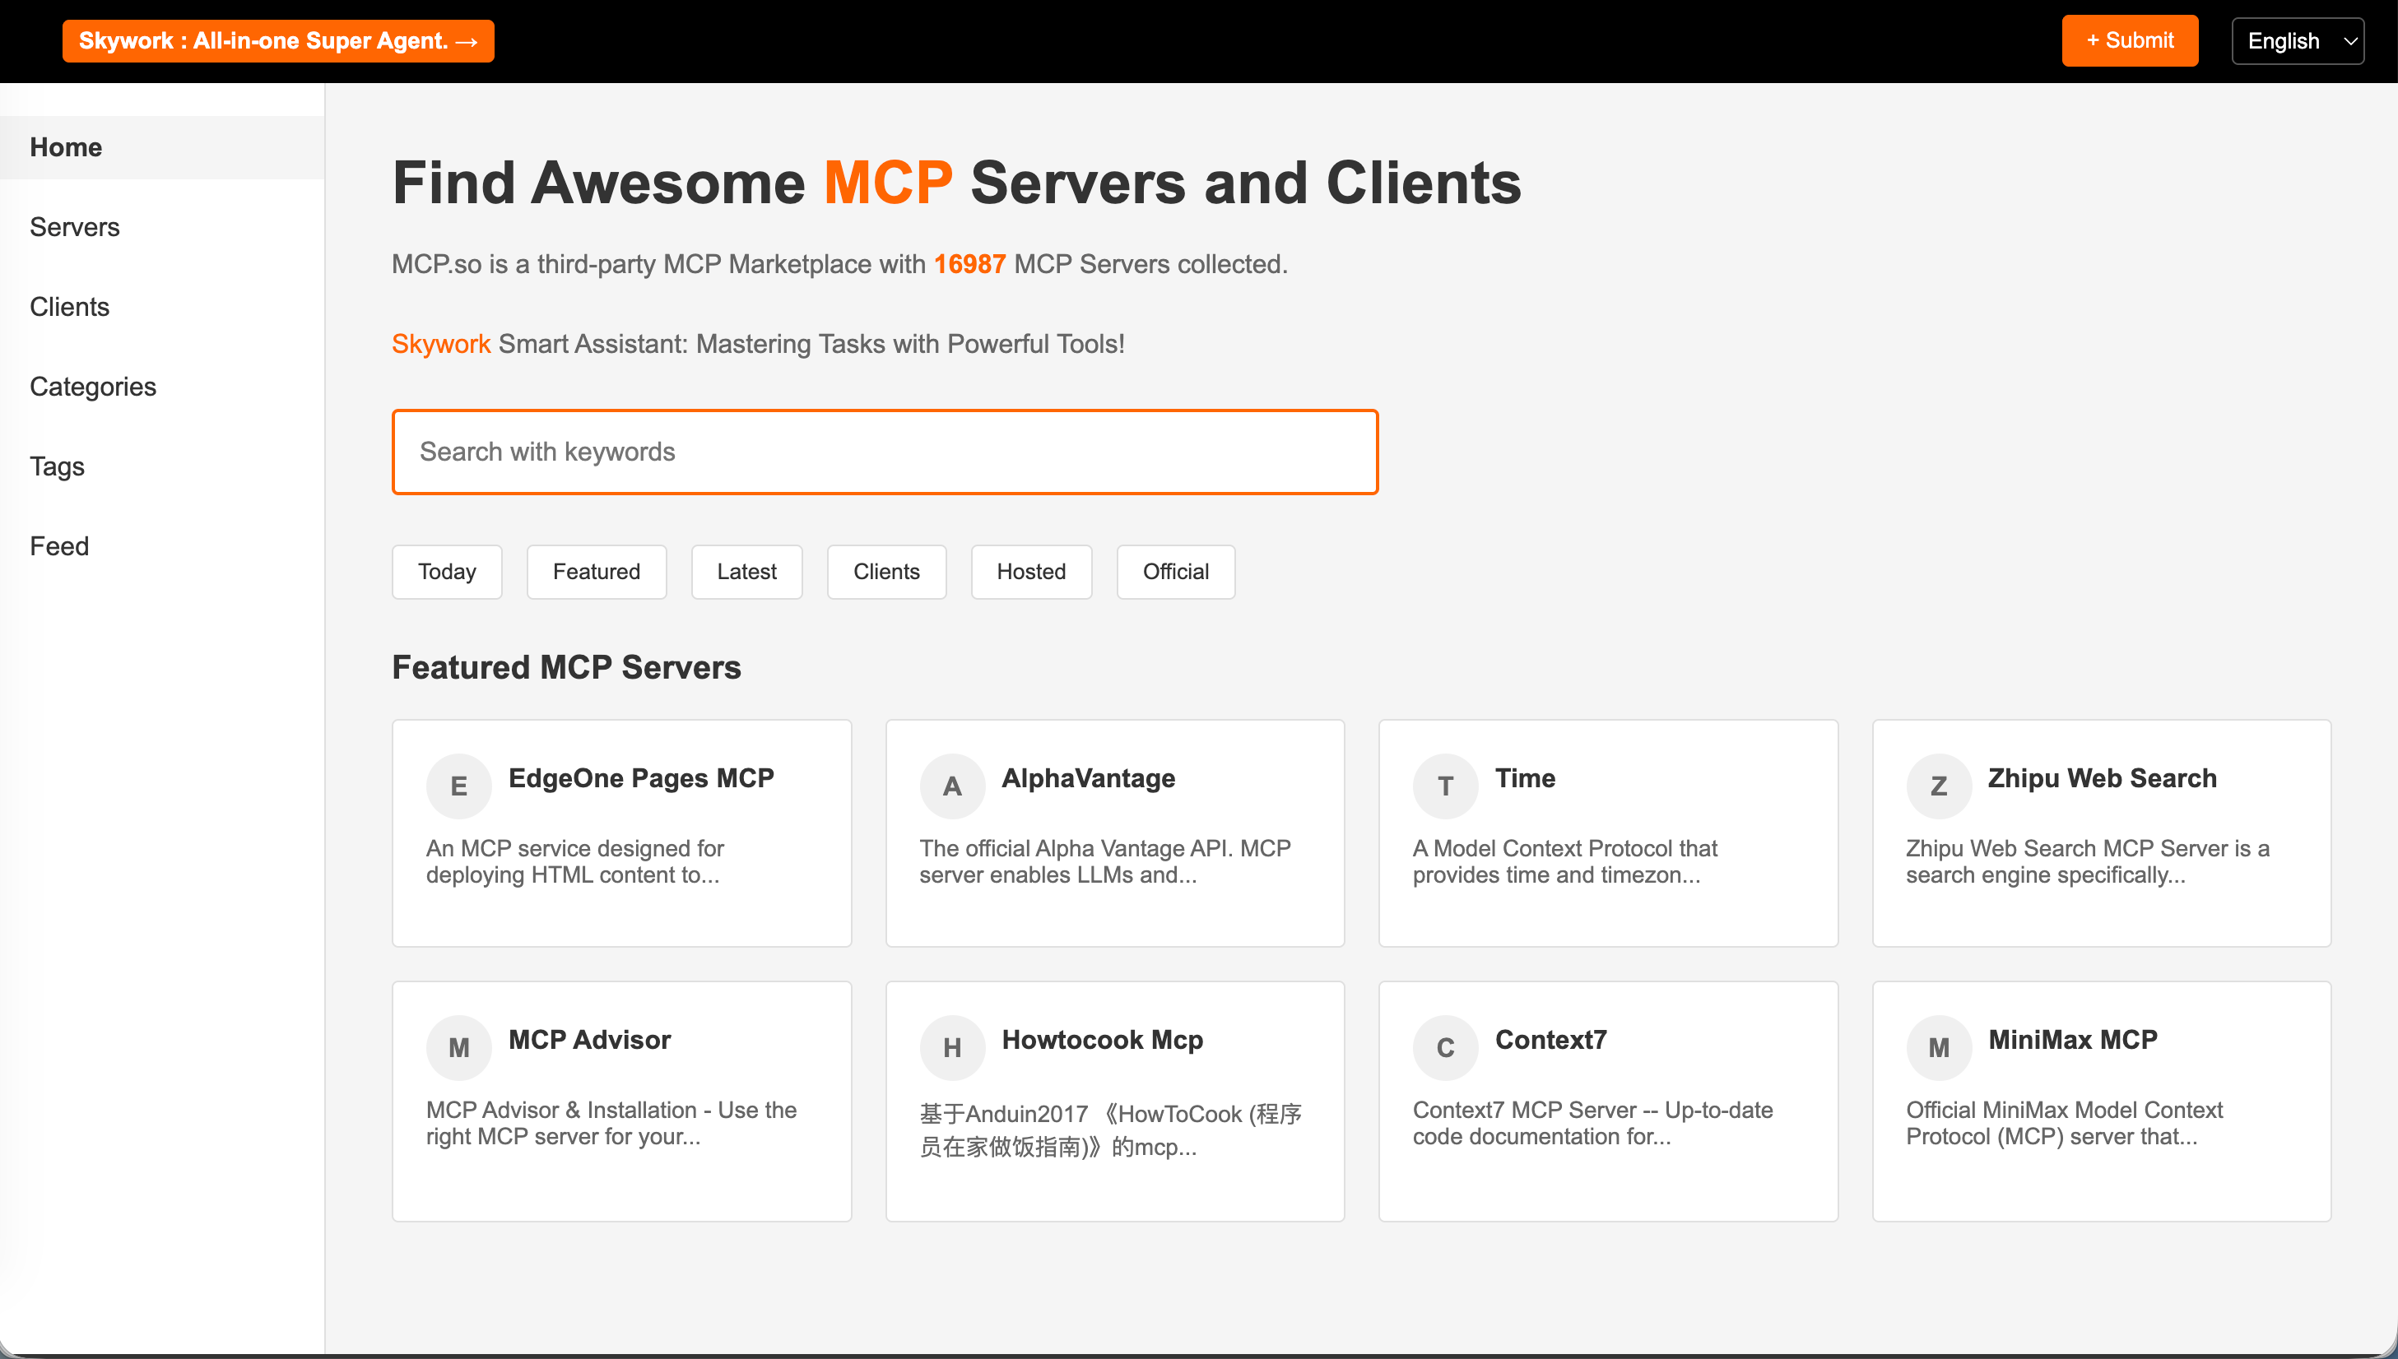Open the Tags sidebar item
This screenshot has width=2398, height=1359.
point(57,466)
